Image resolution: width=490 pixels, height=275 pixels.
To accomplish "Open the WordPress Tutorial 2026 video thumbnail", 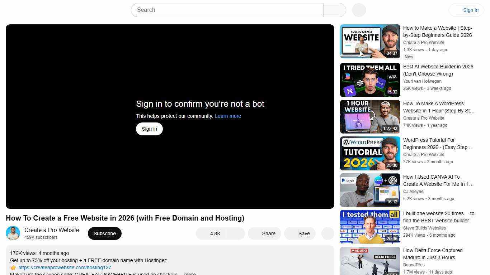I will click(x=370, y=153).
